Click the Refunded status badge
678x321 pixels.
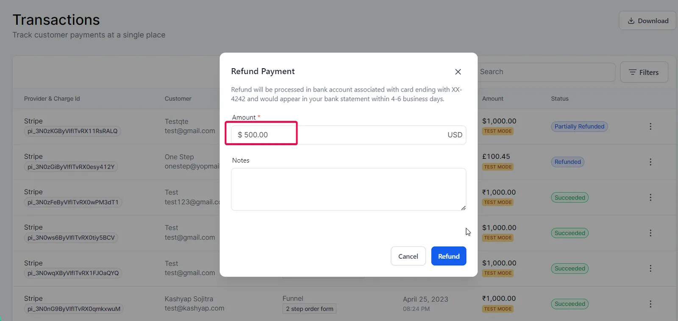pos(567,162)
